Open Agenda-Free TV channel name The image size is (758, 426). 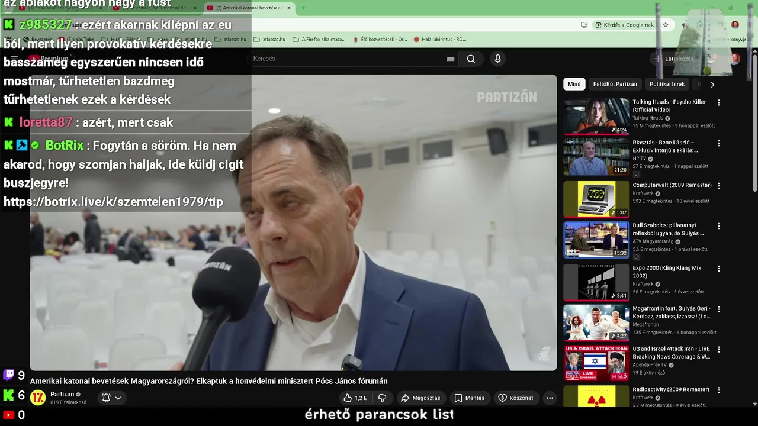650,365
